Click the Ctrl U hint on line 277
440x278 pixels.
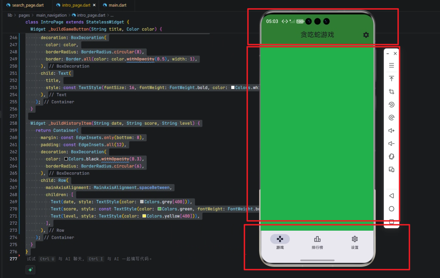click(x=47, y=259)
